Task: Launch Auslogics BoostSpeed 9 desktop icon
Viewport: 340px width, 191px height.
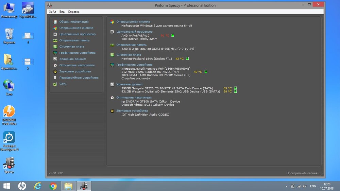Action: point(9,137)
